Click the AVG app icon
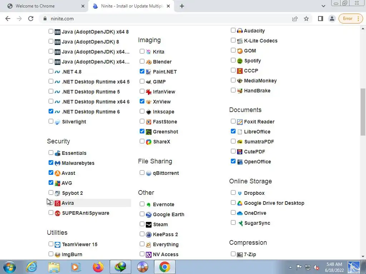Screen dimensions: 366x274 pyautogui.click(x=58, y=183)
